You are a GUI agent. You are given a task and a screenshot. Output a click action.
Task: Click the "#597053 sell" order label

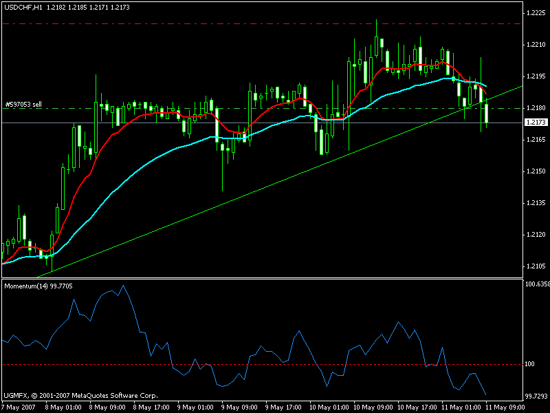[24, 105]
